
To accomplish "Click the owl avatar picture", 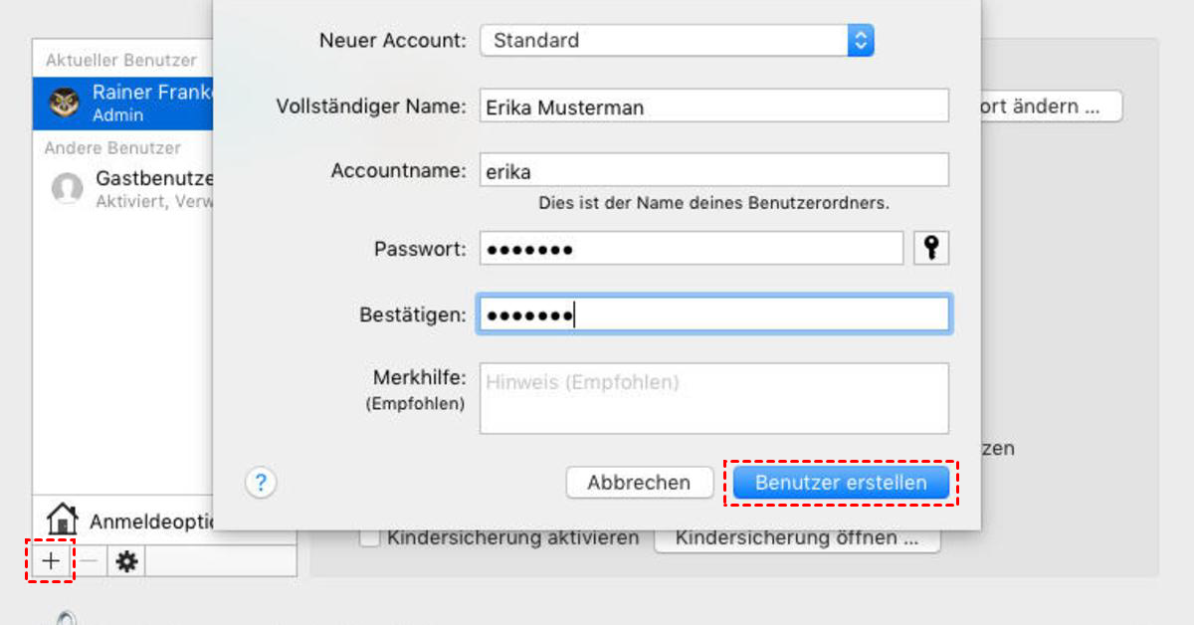I will point(65,103).
